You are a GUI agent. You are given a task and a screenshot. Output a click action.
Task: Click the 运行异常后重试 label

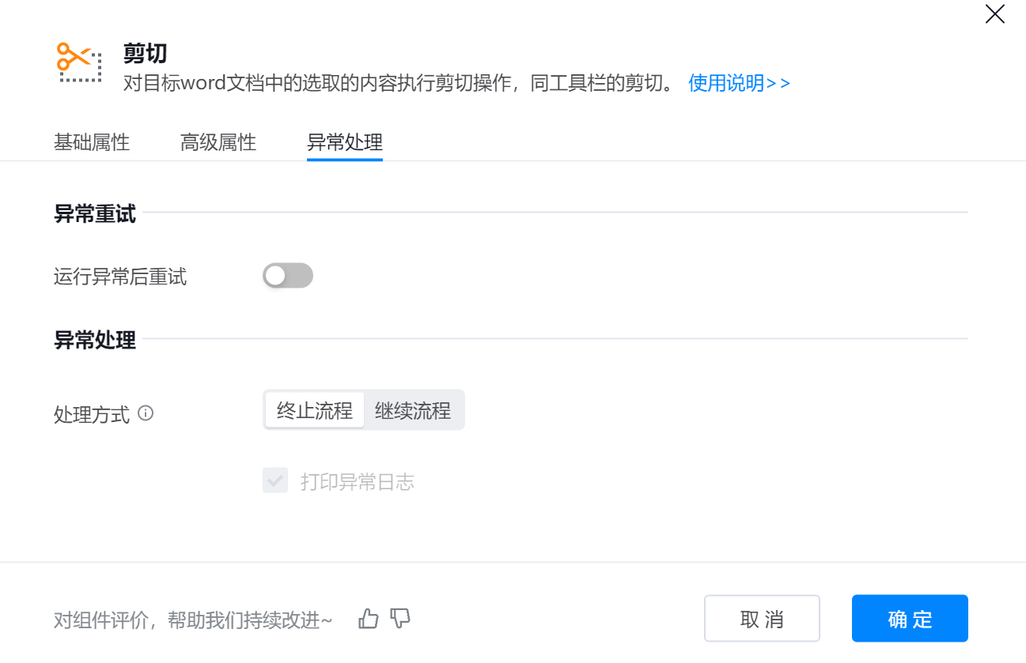point(120,277)
